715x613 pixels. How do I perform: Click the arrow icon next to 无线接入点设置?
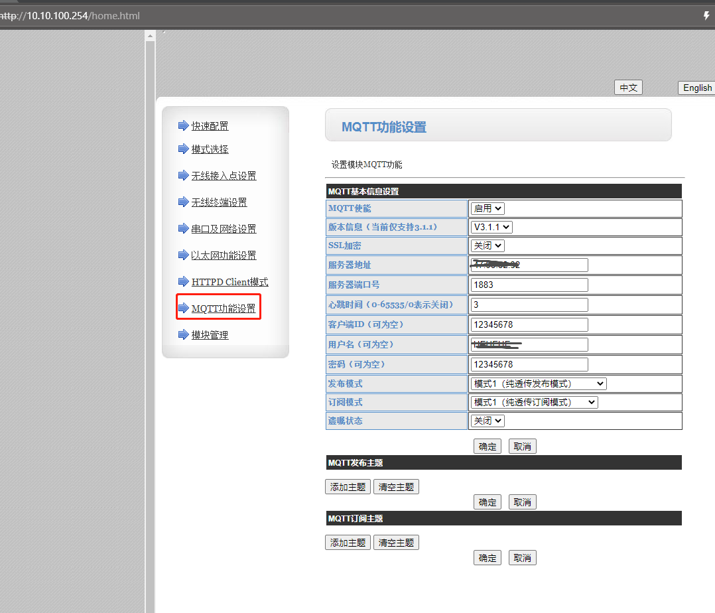point(183,176)
